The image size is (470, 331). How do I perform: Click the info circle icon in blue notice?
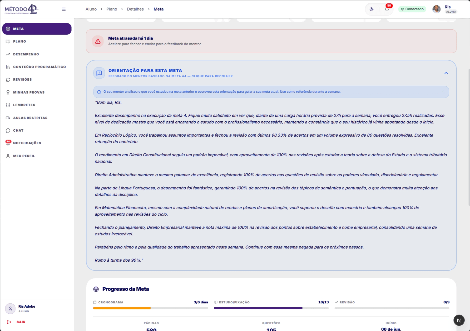[99, 92]
